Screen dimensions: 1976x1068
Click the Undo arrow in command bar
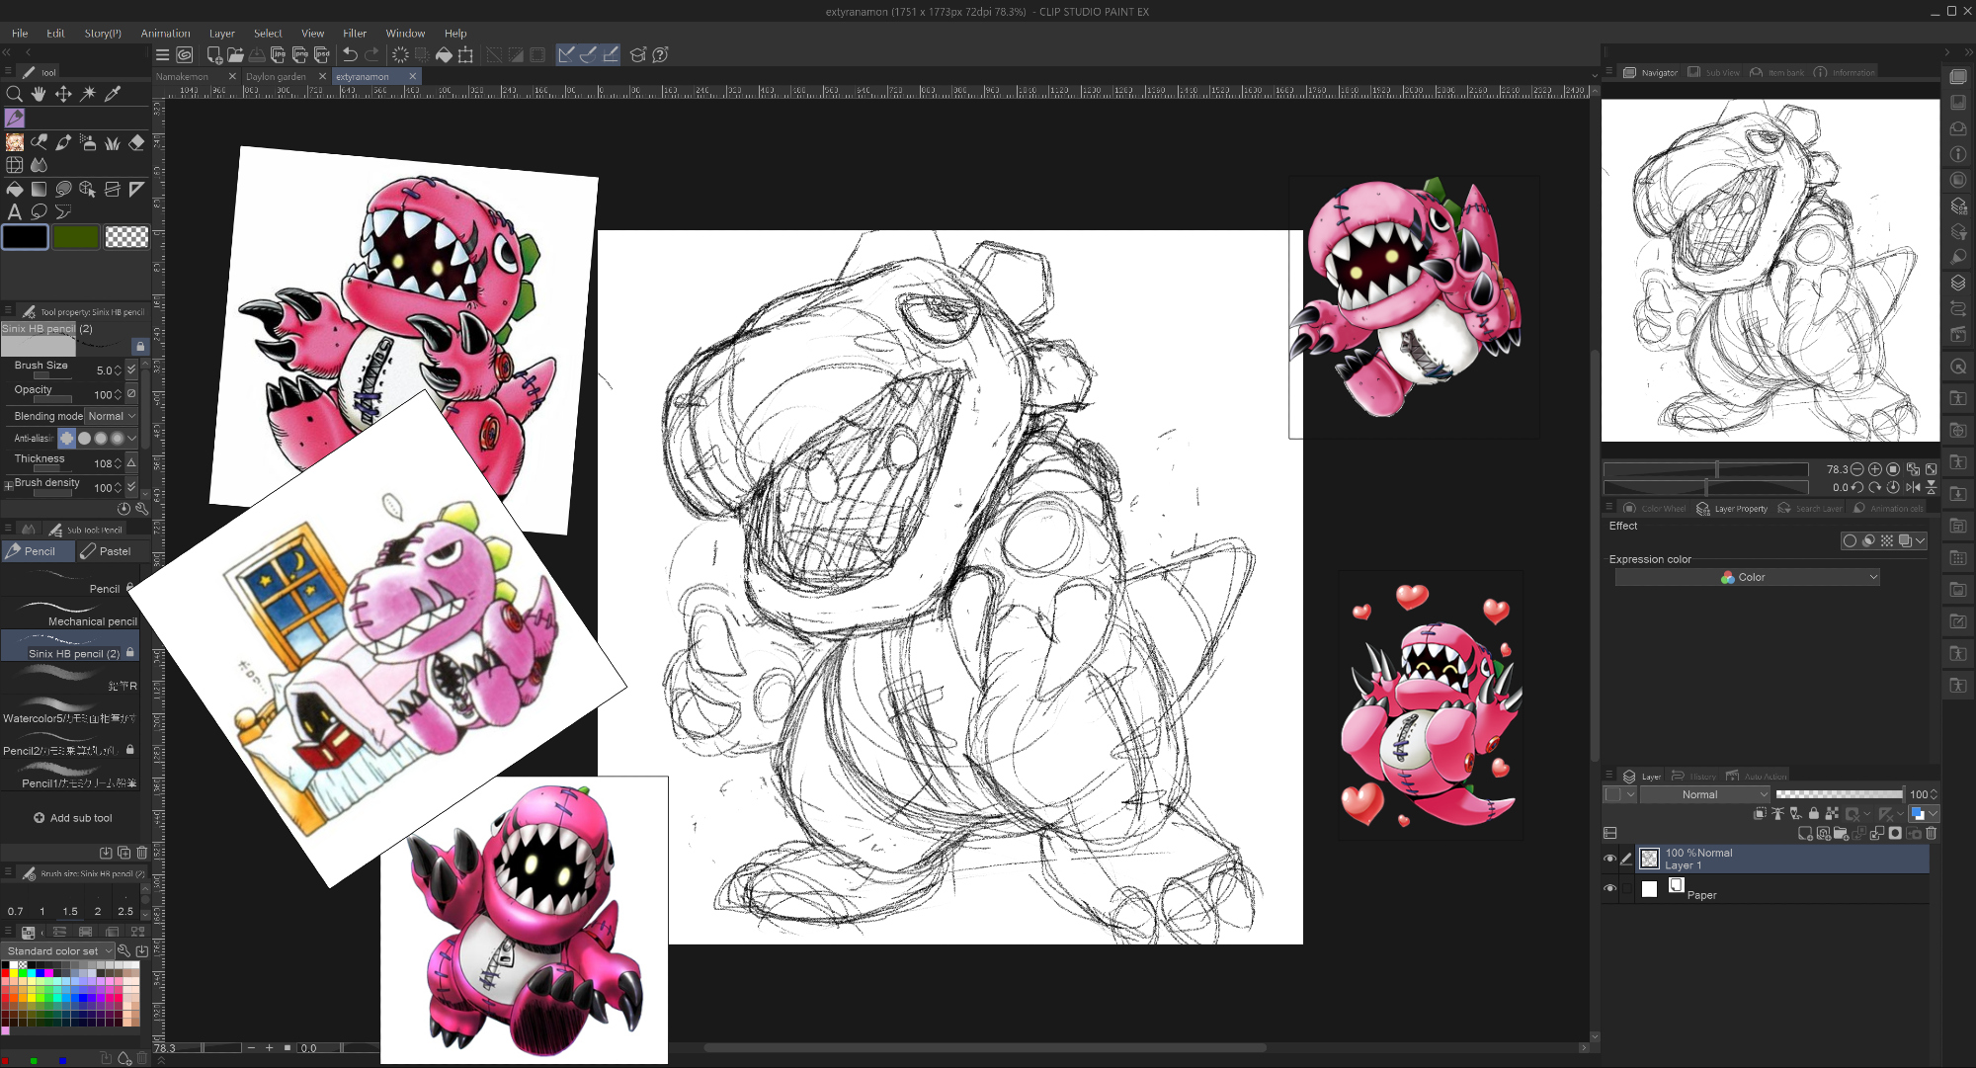click(x=350, y=55)
